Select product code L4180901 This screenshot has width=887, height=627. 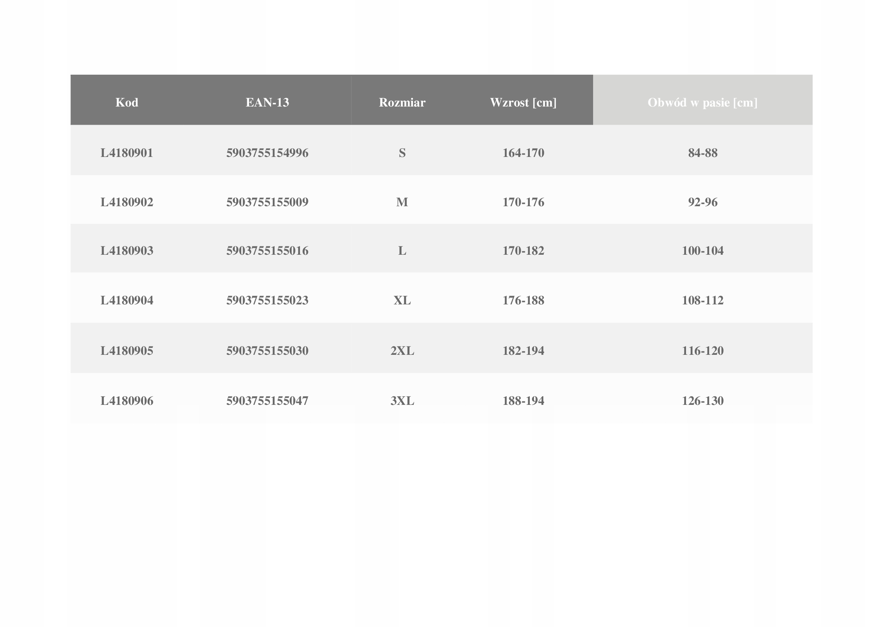coord(127,153)
